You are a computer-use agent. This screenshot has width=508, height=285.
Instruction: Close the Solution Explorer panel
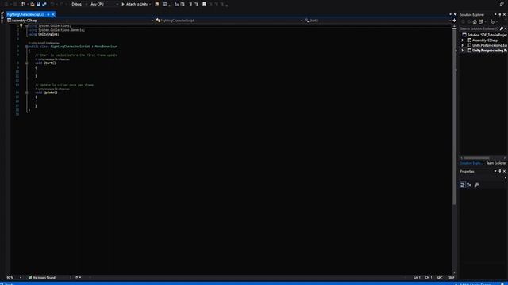pos(504,14)
